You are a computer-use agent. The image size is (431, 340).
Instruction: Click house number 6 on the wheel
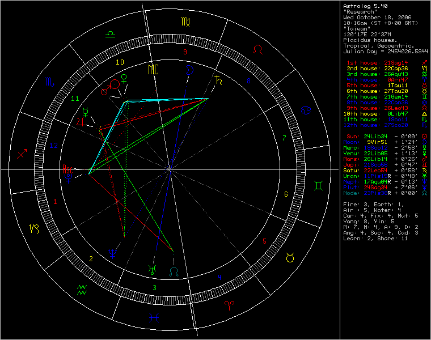[286, 194]
